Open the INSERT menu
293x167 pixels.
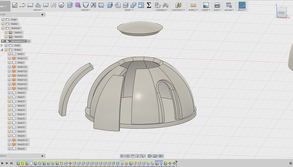pos(206,10)
